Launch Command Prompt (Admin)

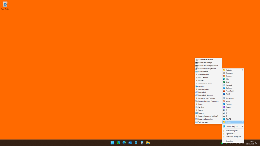point(208,65)
